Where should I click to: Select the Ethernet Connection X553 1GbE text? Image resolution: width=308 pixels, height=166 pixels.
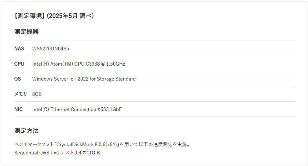pos(86,110)
